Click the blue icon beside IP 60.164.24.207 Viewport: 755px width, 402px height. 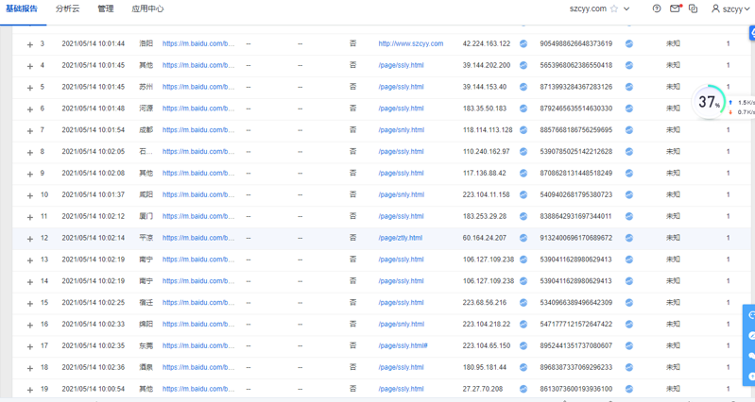(x=523, y=238)
